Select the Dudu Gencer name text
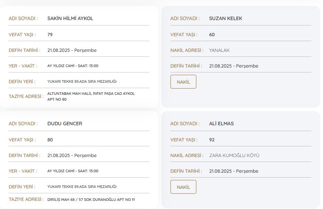Image resolution: width=323 pixels, height=209 pixels. tap(64, 124)
